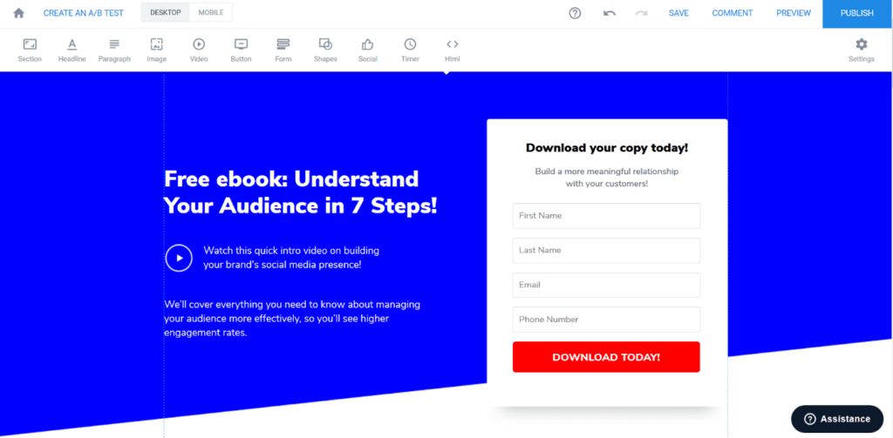
Task: Click Create an A/B Test
Action: pos(83,13)
